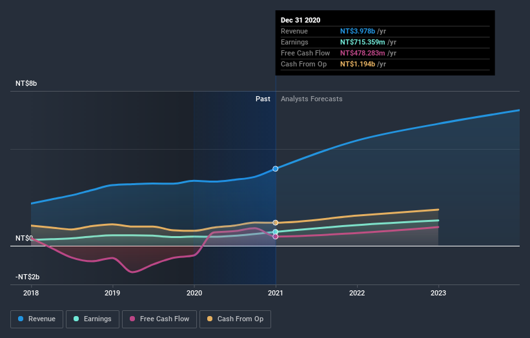Image resolution: width=530 pixels, height=338 pixels.
Task: Click the 2019 x-axis label
Action: point(112,293)
